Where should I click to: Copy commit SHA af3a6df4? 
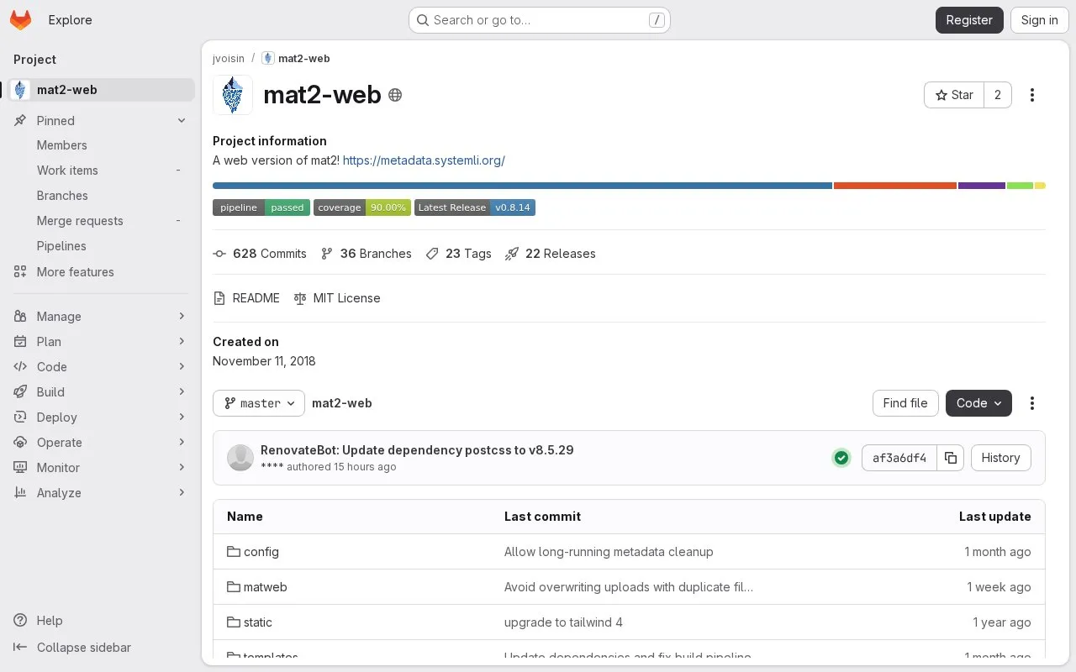point(951,458)
